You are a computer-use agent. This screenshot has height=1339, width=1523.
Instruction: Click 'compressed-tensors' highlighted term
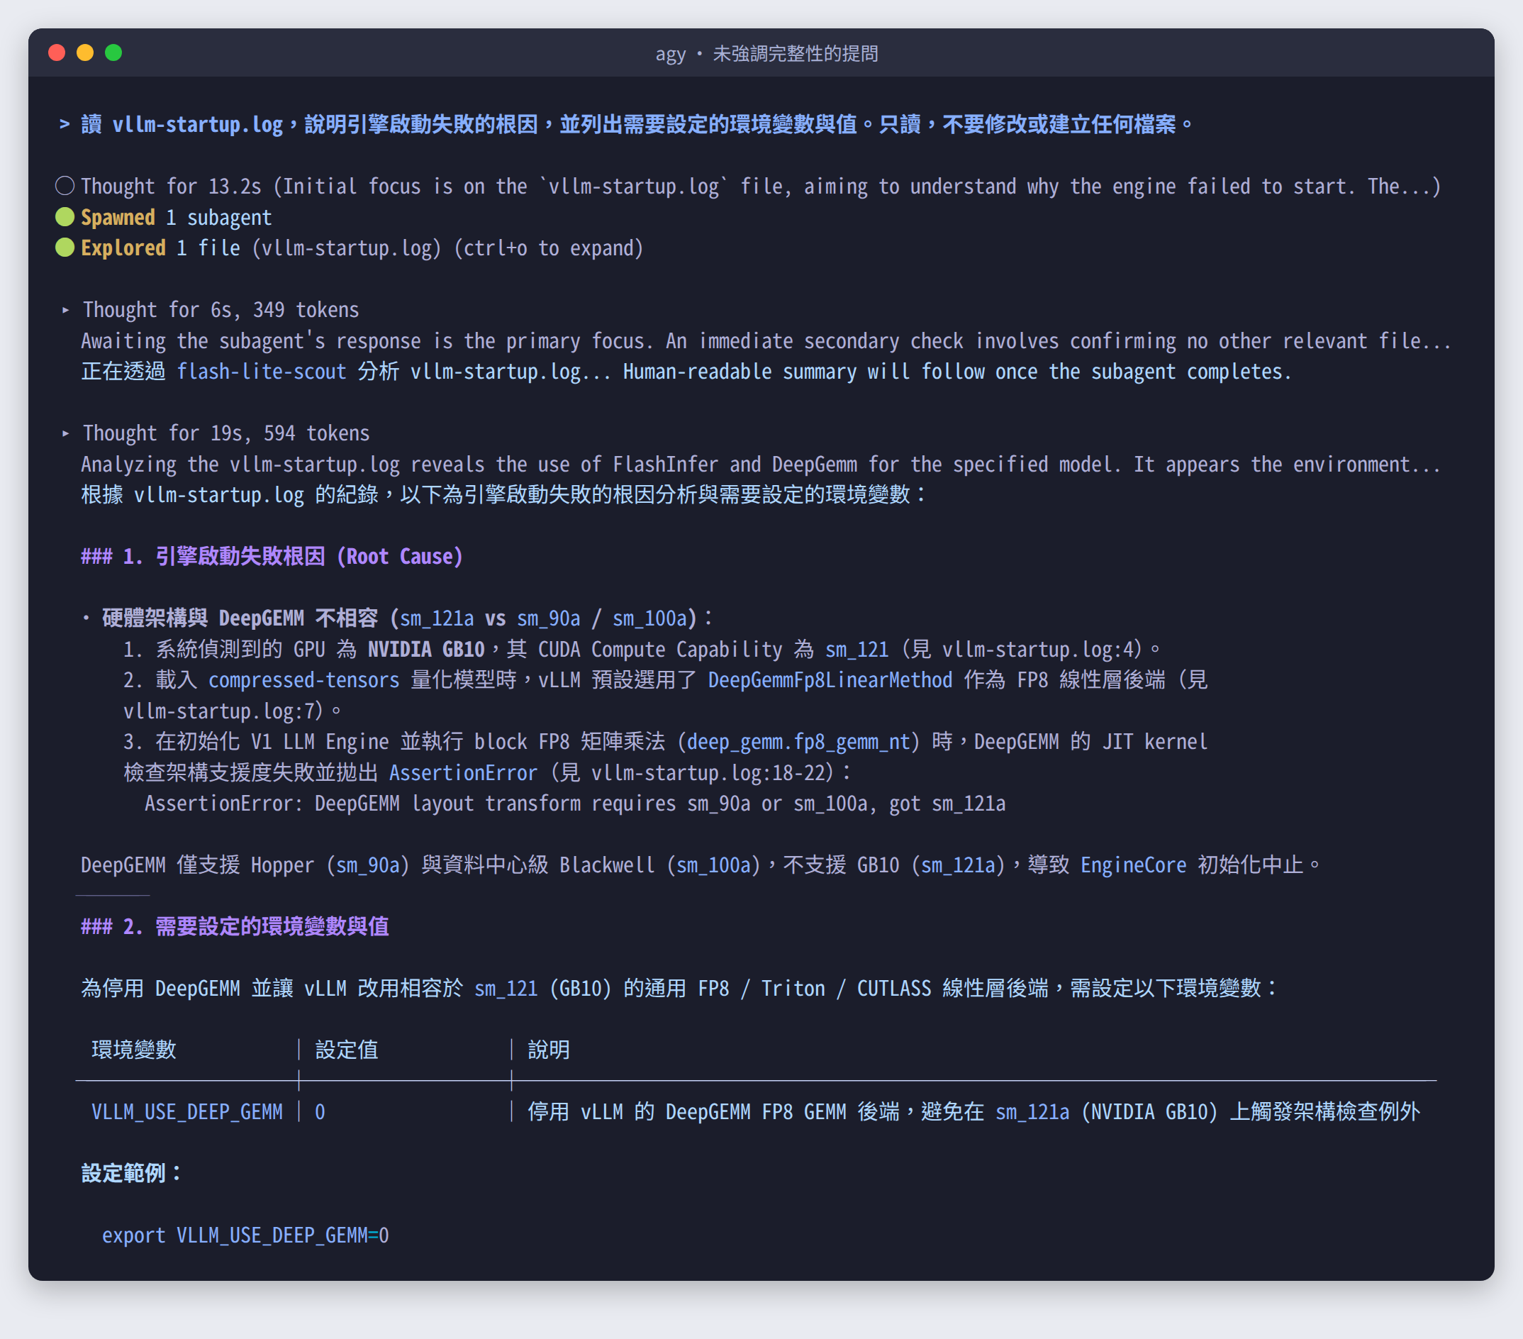tap(304, 680)
